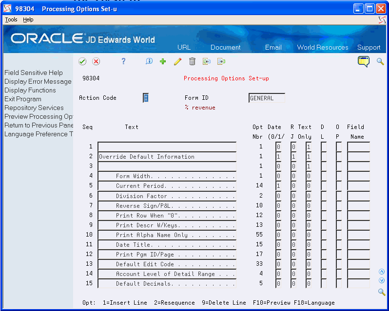Select Return to Previous Panel
389x311 pixels.
click(x=39, y=125)
